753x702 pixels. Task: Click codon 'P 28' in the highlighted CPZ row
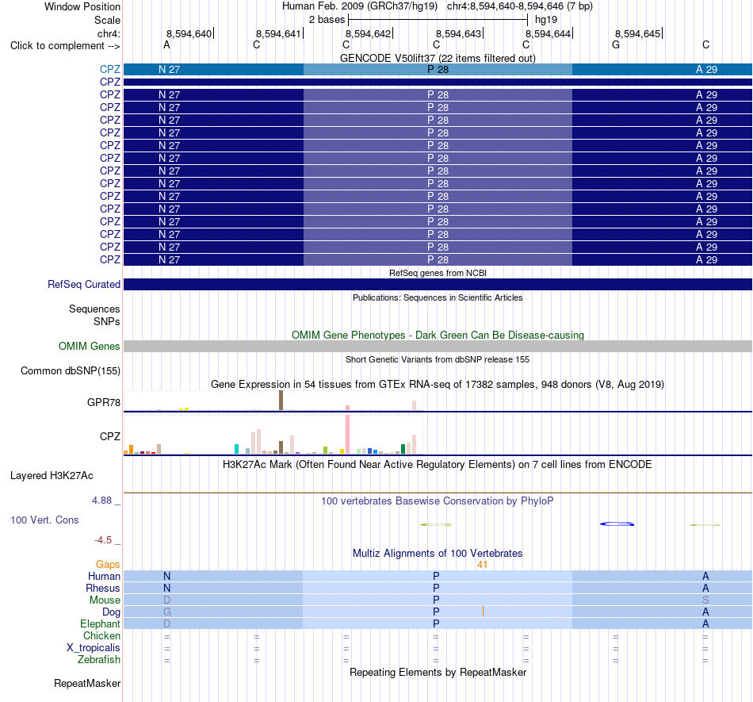[438, 69]
